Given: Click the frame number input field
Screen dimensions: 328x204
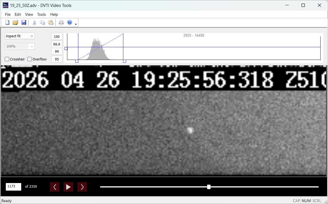Looking at the screenshot, I should (x=14, y=187).
